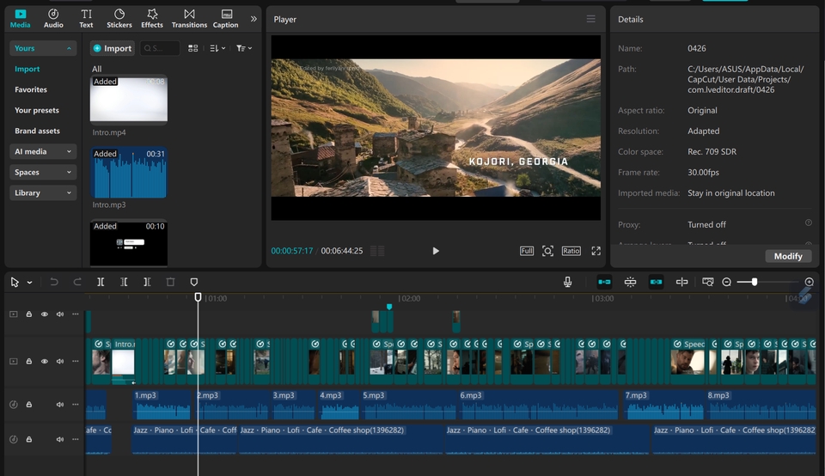Open Brand assets
Viewport: 825px width, 476px height.
[37, 131]
